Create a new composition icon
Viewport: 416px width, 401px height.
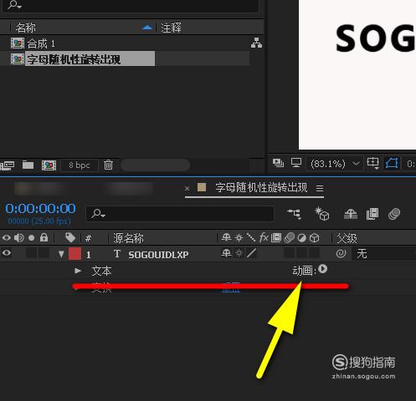(49, 165)
